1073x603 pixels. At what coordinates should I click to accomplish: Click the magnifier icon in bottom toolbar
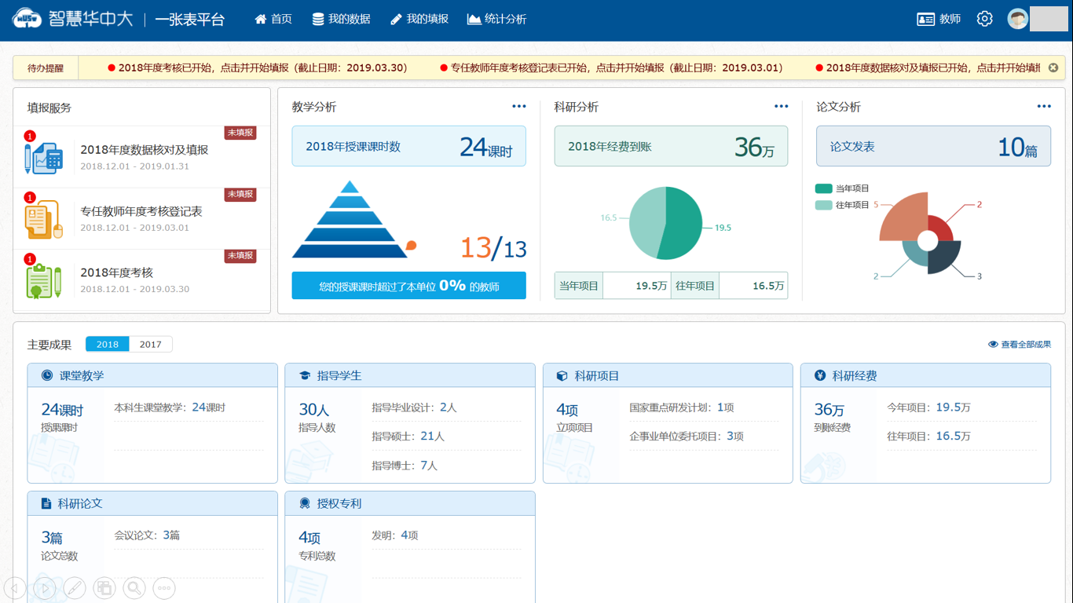click(134, 587)
